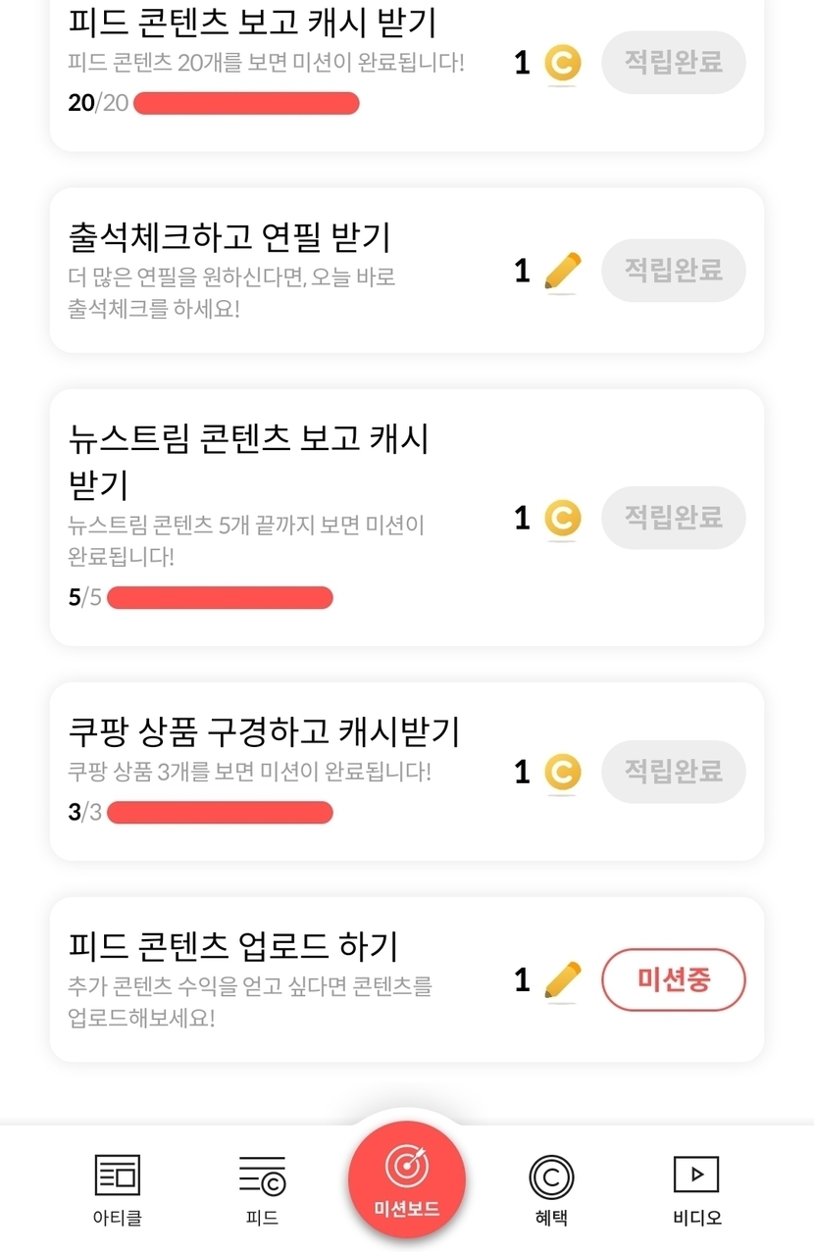Tap the 5/5 뉴스트림 progress bar

[220, 598]
